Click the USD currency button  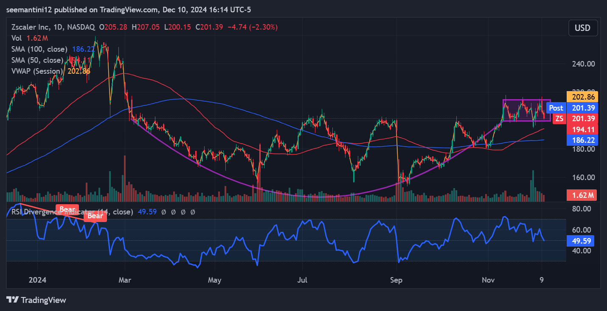pos(582,28)
